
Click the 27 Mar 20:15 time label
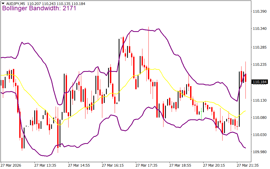pos(214,165)
